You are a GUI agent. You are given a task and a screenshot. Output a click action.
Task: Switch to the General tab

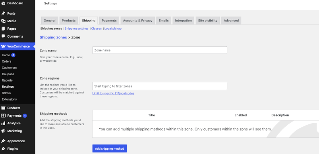49,21
